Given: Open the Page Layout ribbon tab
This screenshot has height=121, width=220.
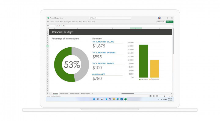Looking at the screenshot, I should tap(68, 22).
